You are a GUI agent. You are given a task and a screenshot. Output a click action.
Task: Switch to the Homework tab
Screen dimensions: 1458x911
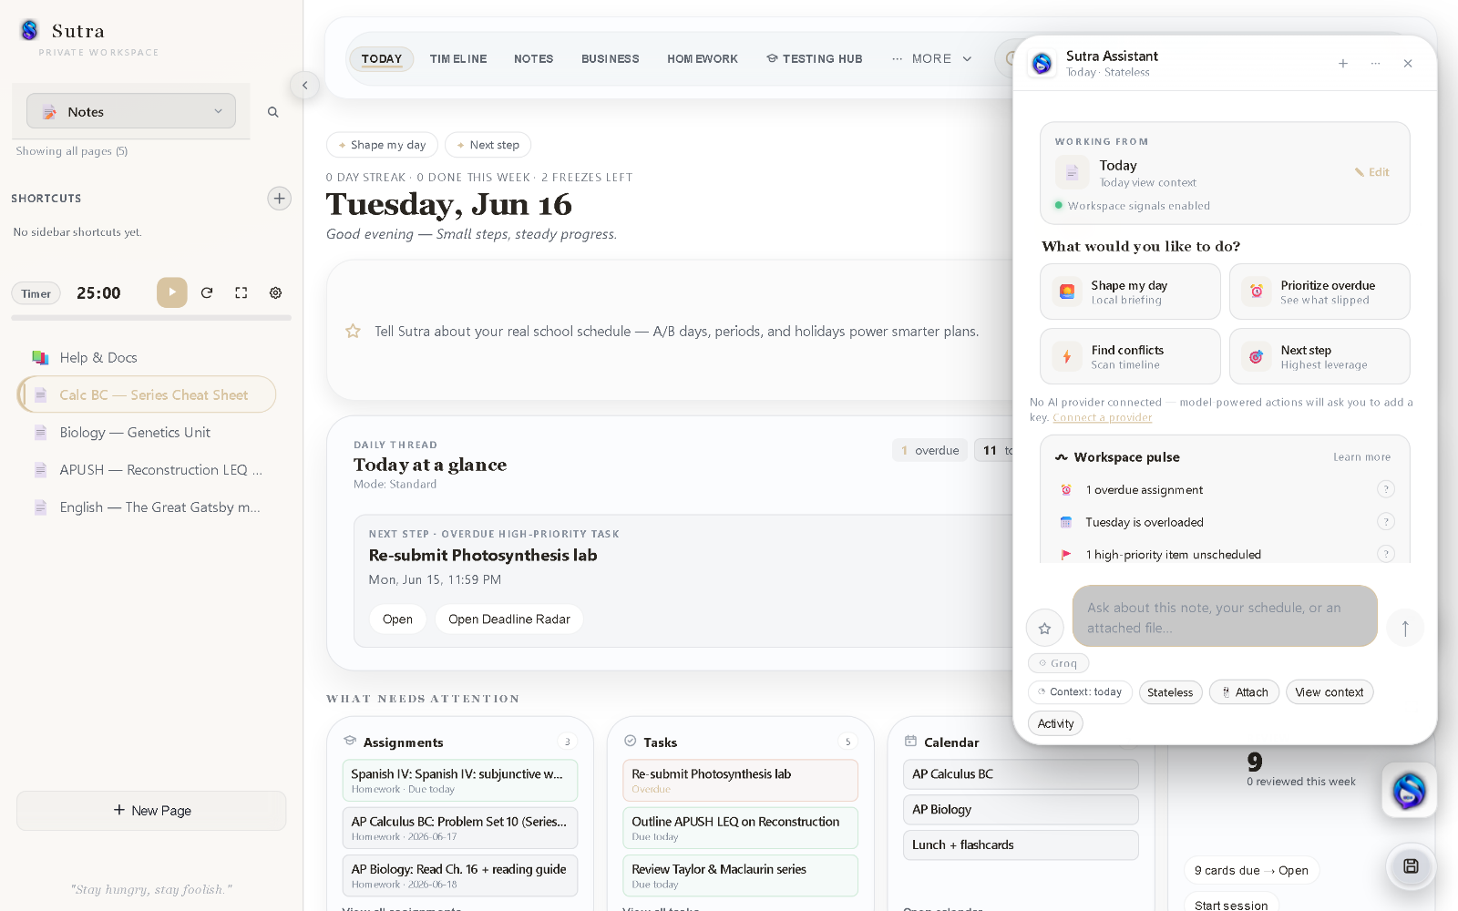click(x=703, y=58)
